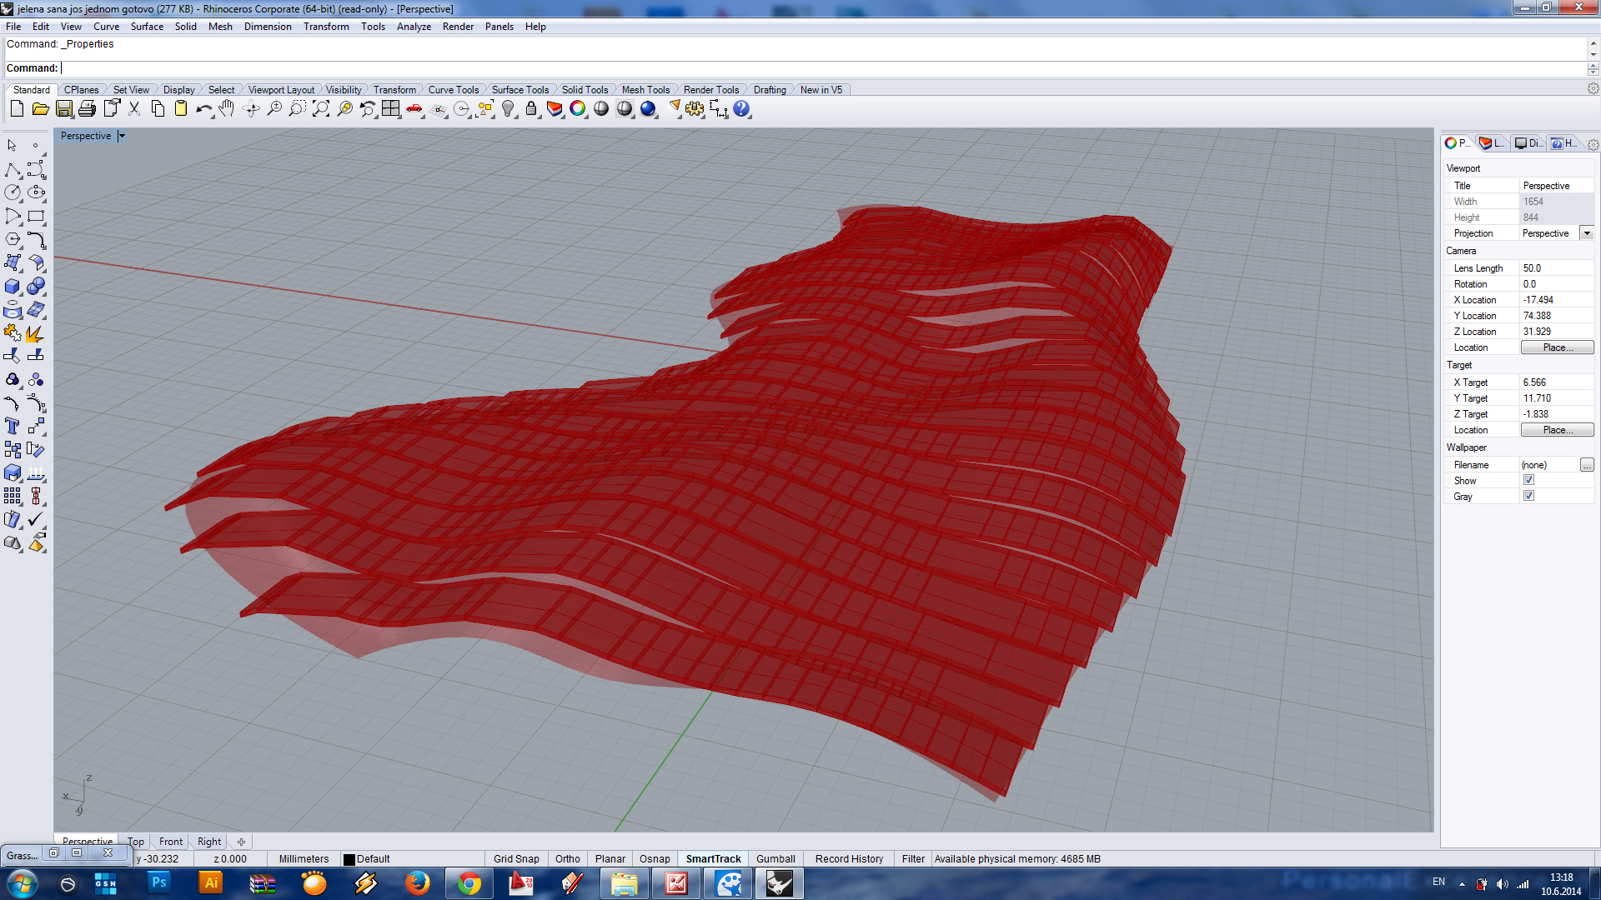Image resolution: width=1601 pixels, height=900 pixels.
Task: Select the Text object T tool
Action: (13, 426)
